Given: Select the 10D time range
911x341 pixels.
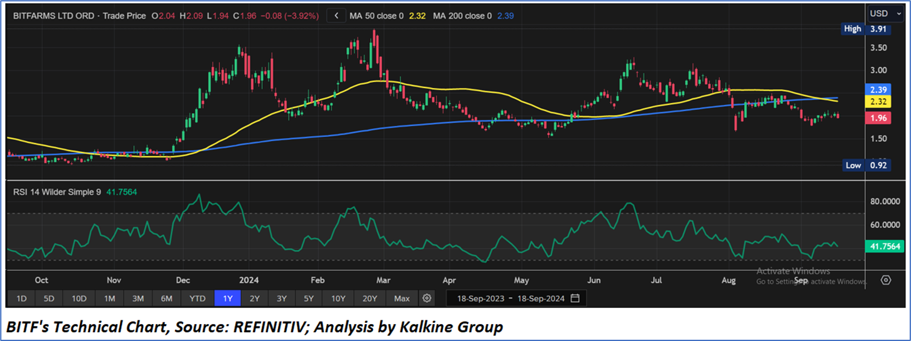Looking at the screenshot, I should [79, 299].
